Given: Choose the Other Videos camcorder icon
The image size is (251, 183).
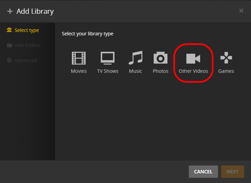Looking at the screenshot, I should tap(193, 58).
